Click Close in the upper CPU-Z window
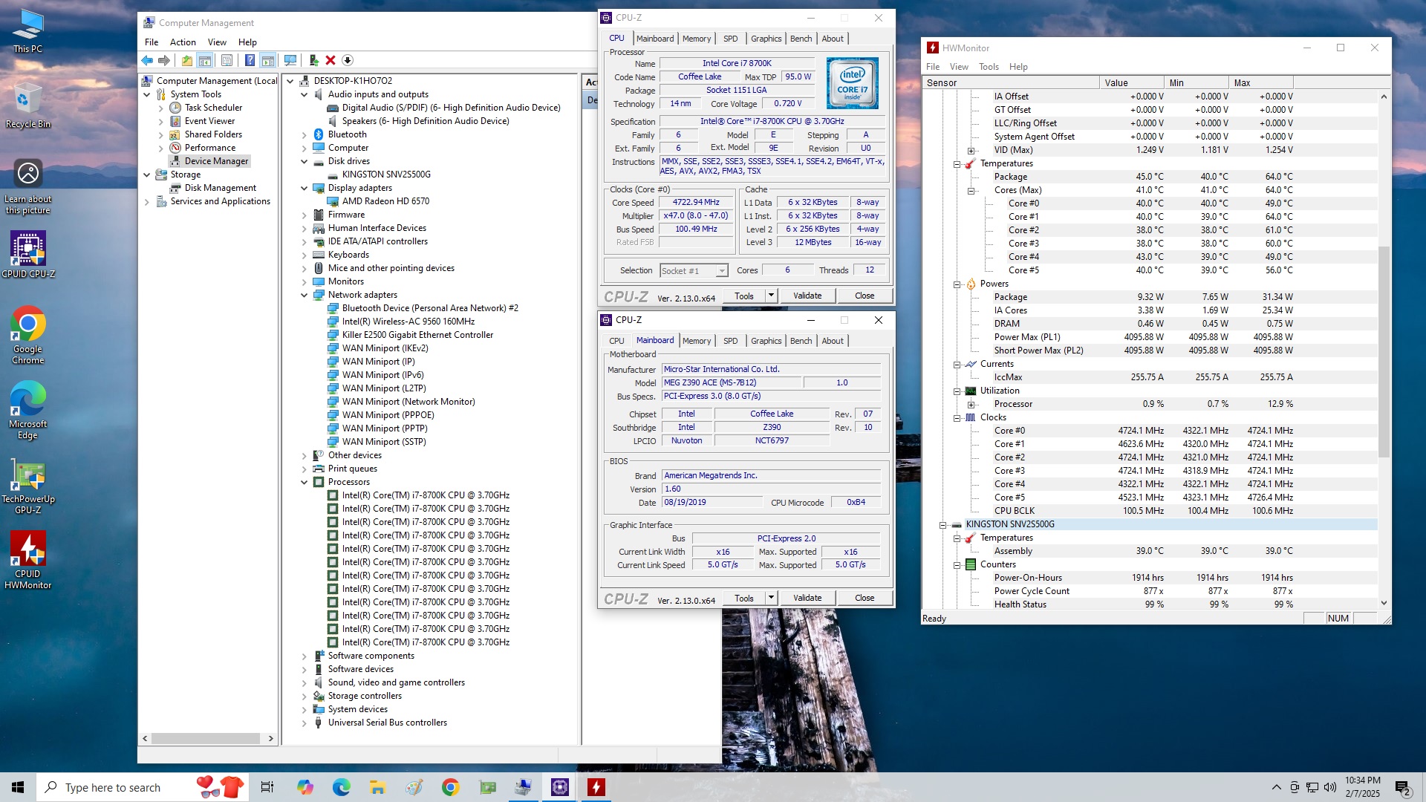Screen dimensions: 1426x802 point(865,296)
